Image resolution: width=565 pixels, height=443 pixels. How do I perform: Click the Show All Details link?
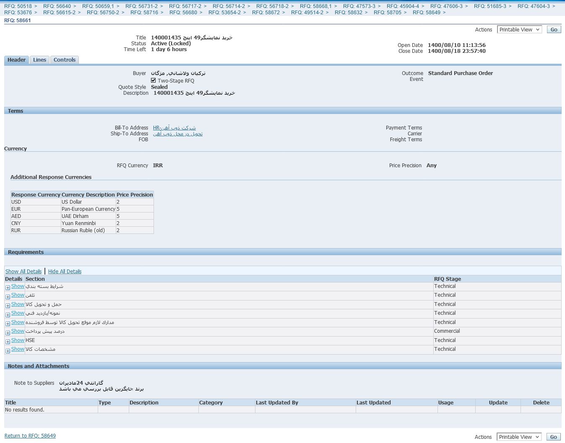coord(23,272)
